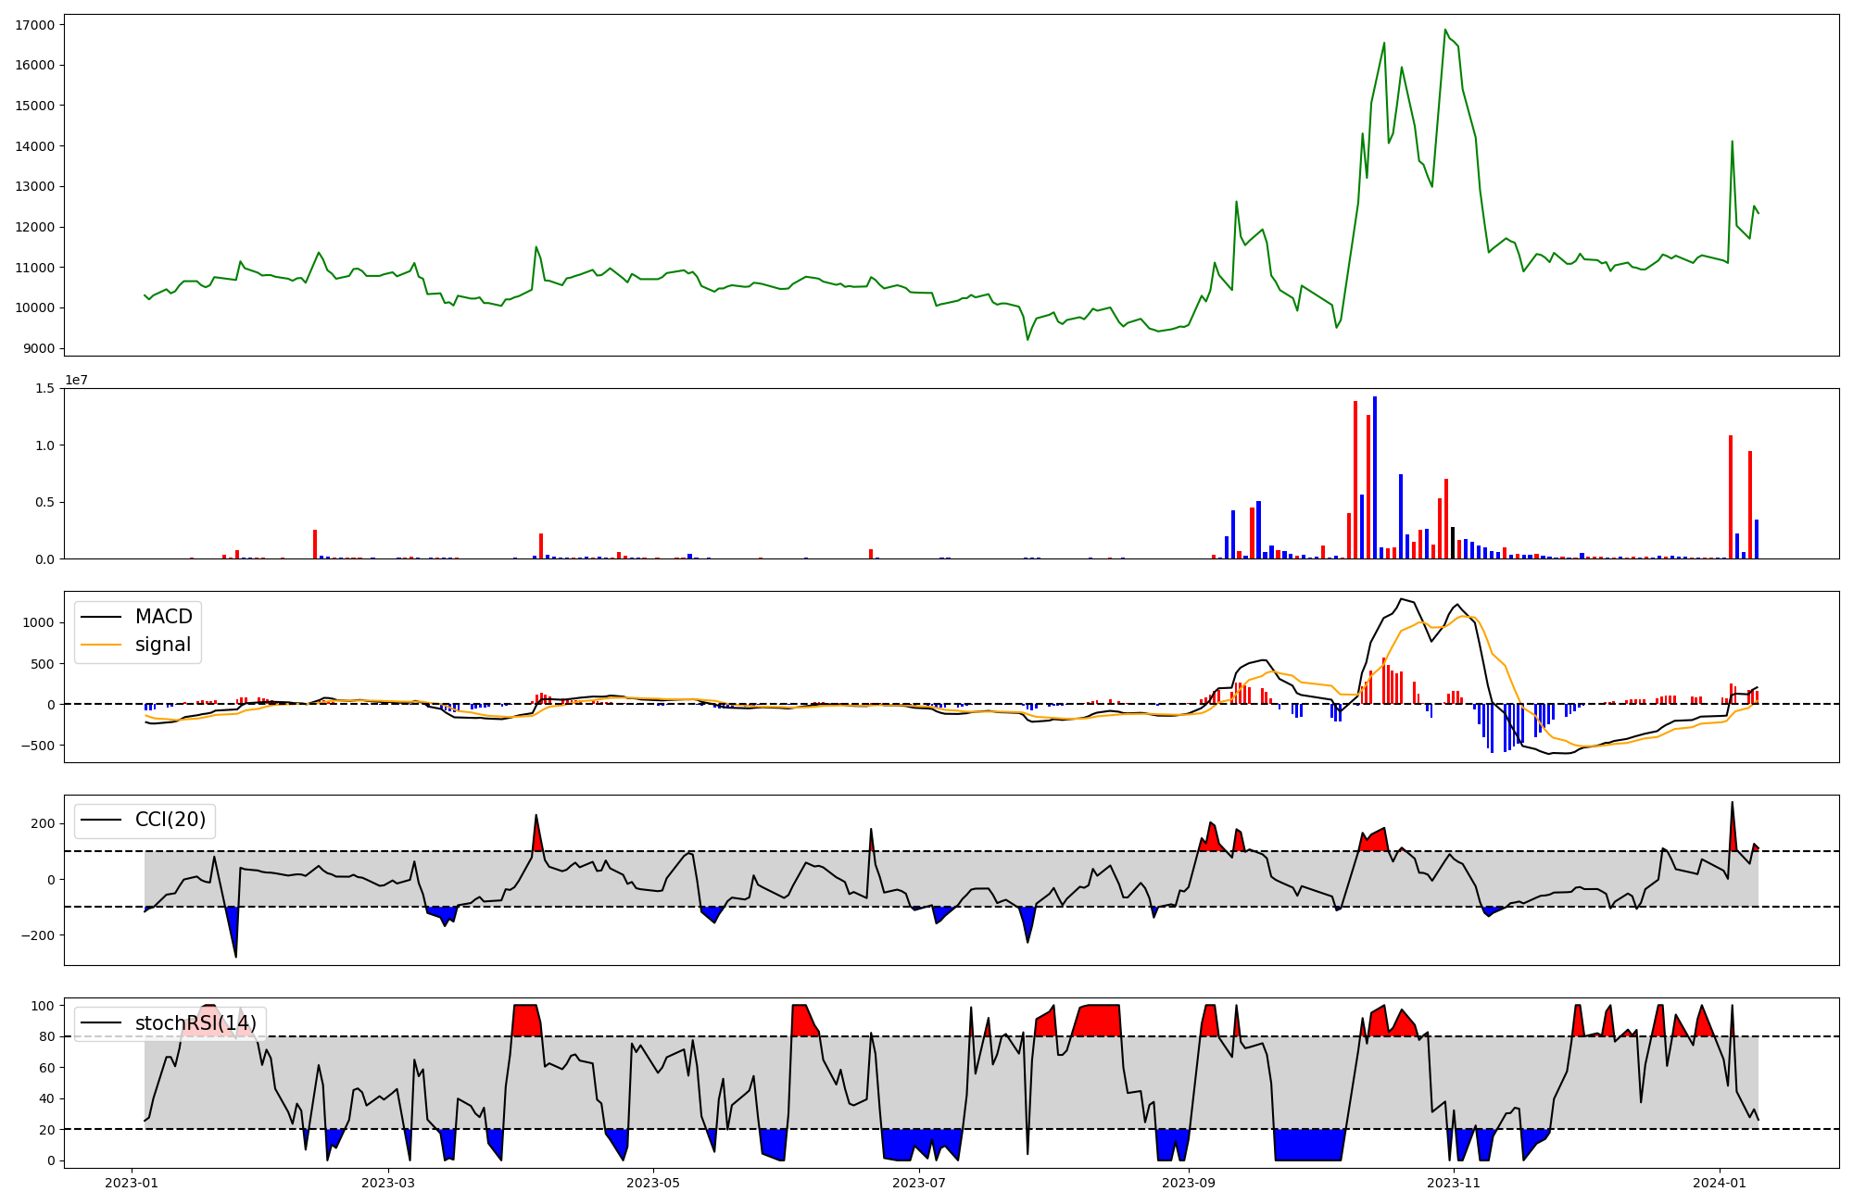The width and height of the screenshot is (1853, 1204).
Task: Click the 2024-01 x-axis date label
Action: click(x=1720, y=1183)
